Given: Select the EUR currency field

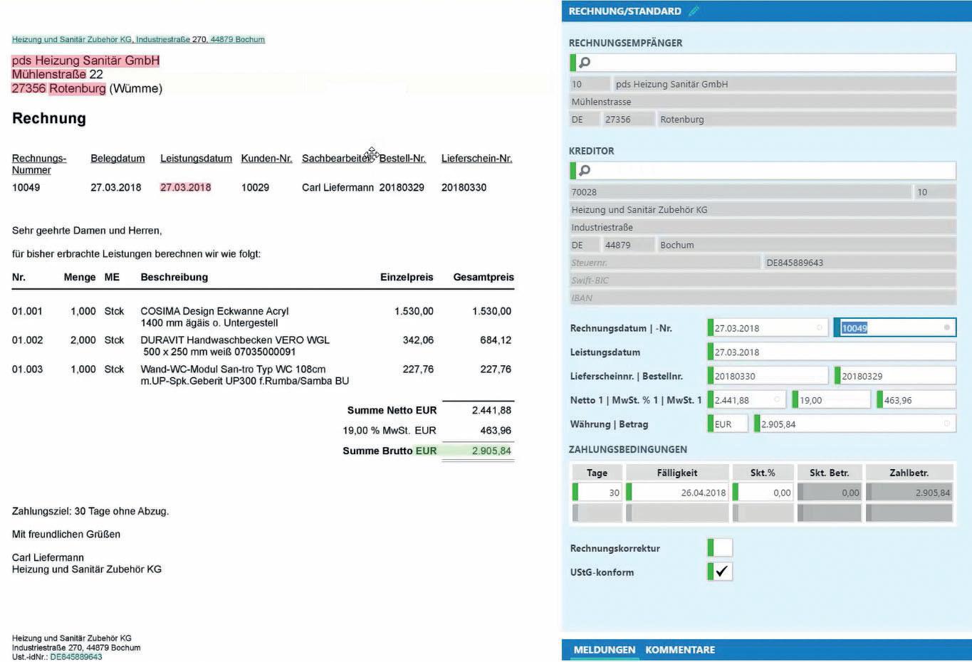Looking at the screenshot, I should 728,424.
